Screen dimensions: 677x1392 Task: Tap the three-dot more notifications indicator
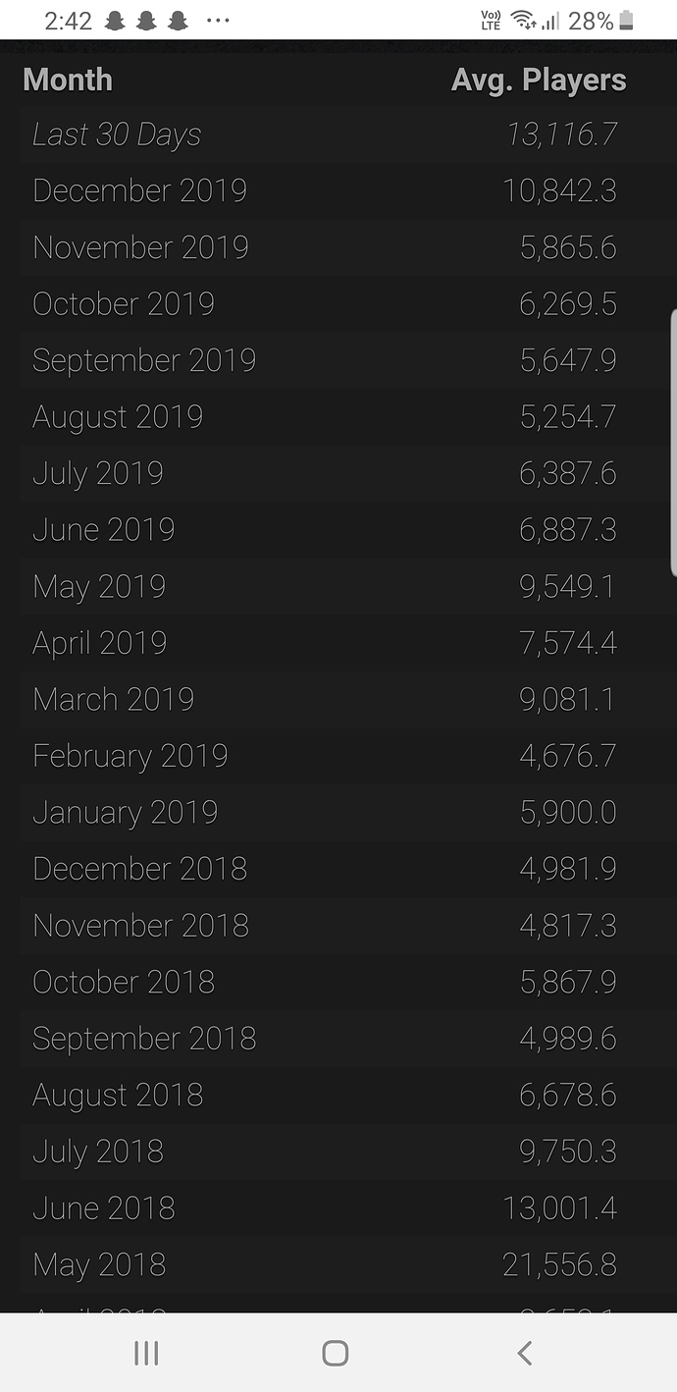click(218, 21)
